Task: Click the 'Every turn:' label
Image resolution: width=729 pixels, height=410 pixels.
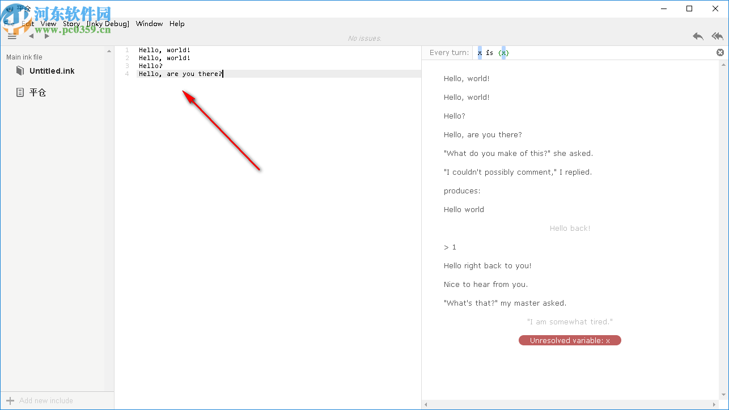Action: pyautogui.click(x=449, y=53)
